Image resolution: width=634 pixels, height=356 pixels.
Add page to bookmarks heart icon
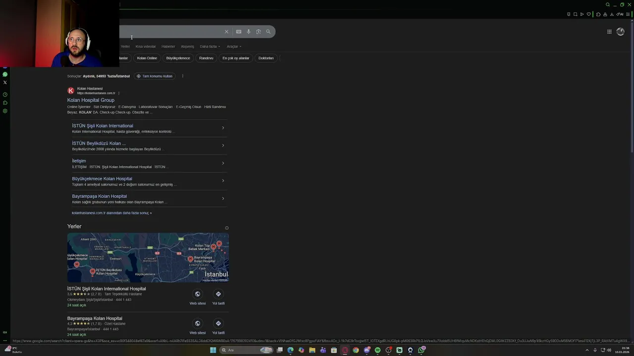tap(589, 14)
